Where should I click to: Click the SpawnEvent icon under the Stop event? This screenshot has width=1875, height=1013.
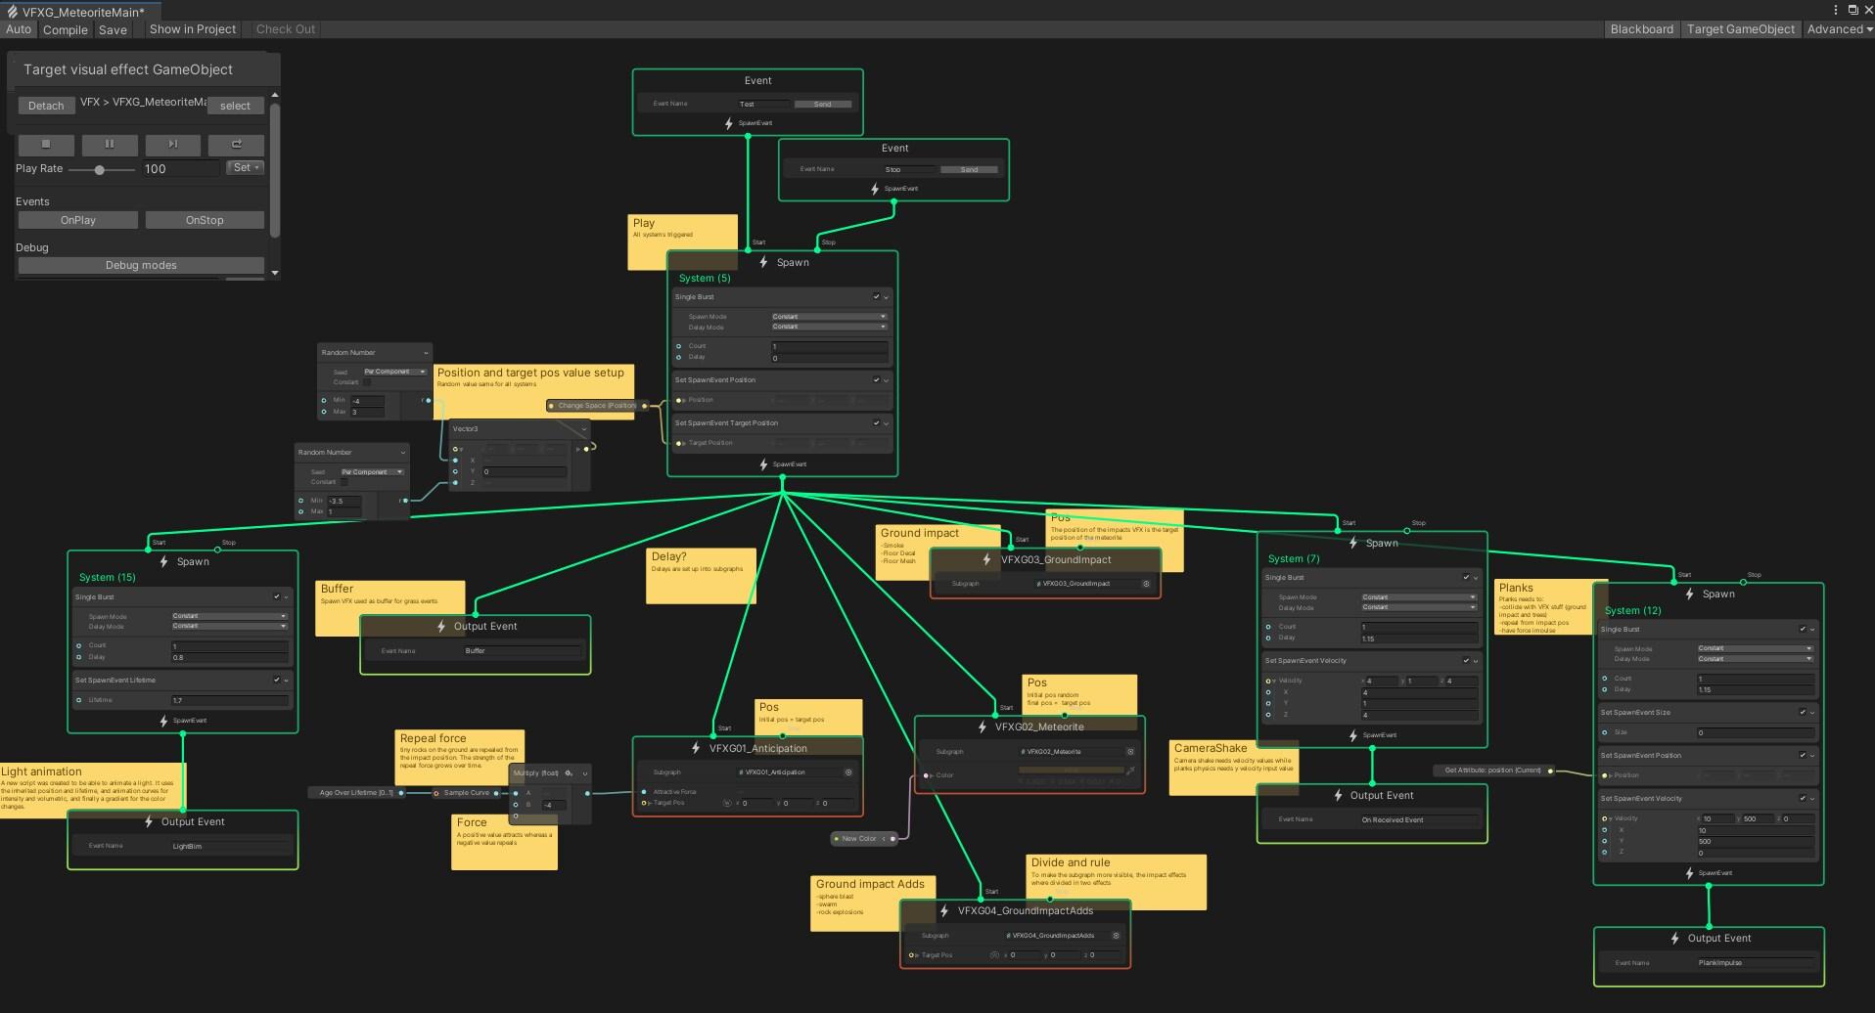pyautogui.click(x=874, y=189)
